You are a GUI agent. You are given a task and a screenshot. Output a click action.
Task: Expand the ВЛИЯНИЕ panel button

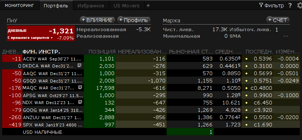[97, 20]
